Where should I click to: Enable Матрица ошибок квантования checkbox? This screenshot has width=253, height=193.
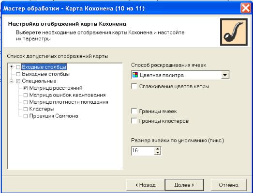(26, 95)
